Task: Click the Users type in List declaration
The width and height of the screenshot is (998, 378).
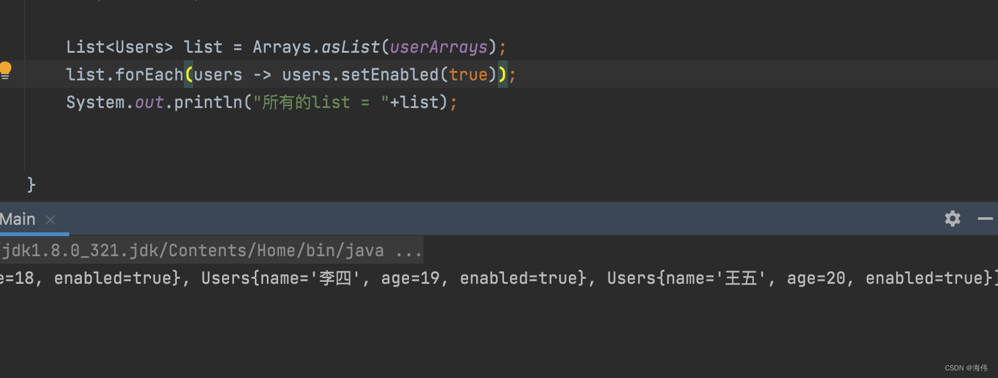Action: click(x=139, y=47)
